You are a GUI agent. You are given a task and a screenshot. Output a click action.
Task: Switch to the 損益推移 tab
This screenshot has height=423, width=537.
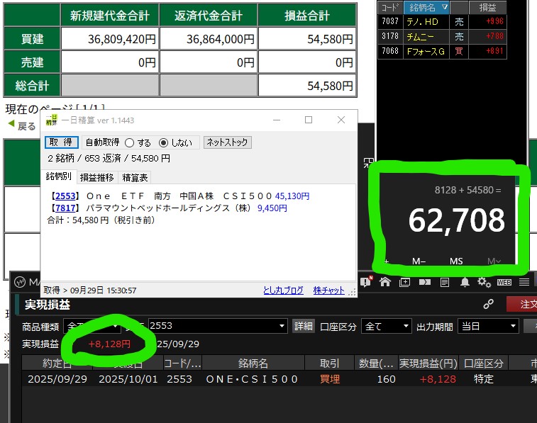[x=96, y=177]
